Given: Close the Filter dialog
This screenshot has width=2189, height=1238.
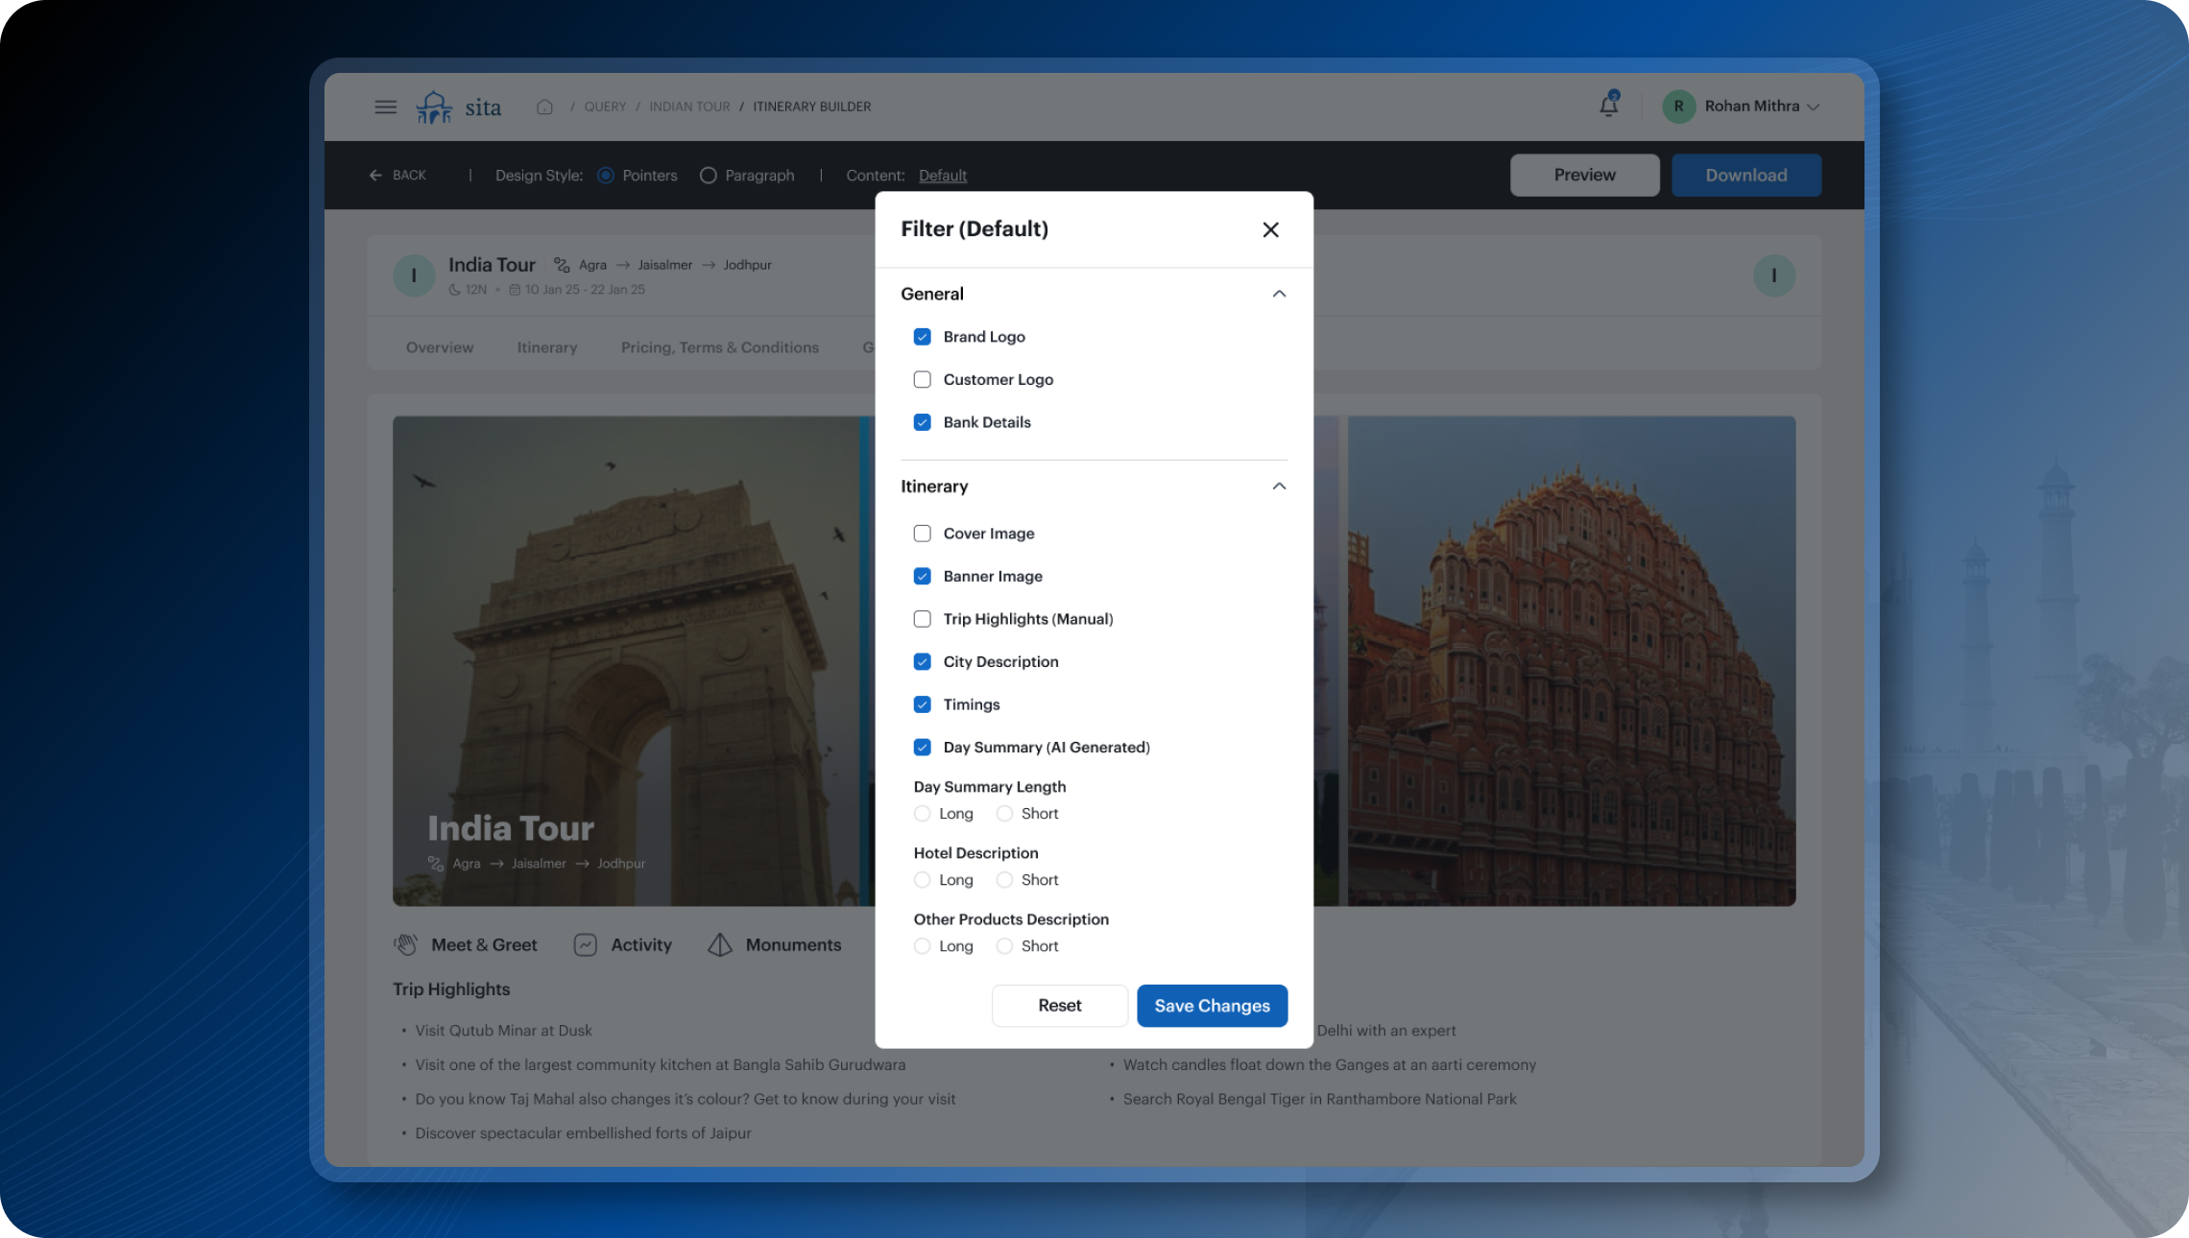Looking at the screenshot, I should (1270, 229).
